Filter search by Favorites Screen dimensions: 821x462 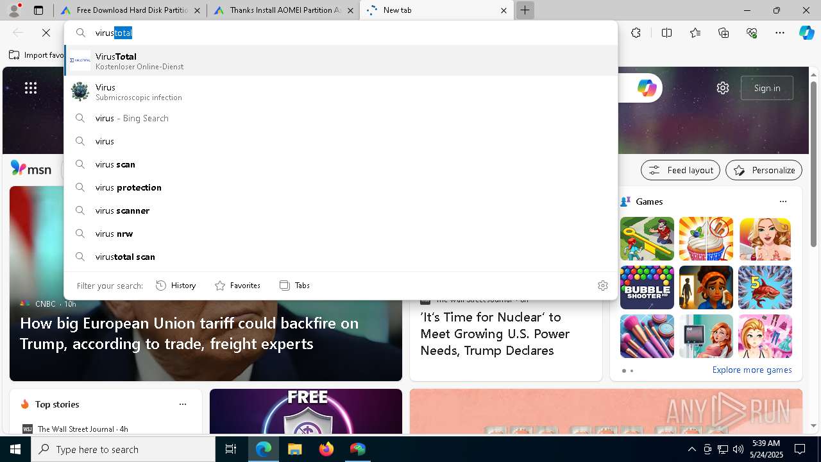click(237, 286)
